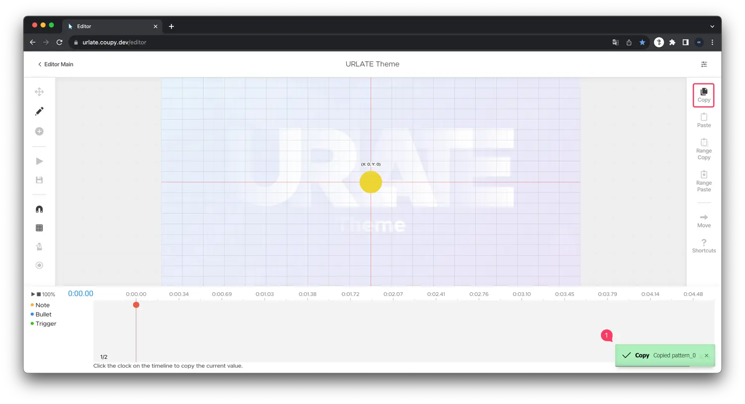The image size is (745, 404).
Task: Select the pencil edit tool
Action: click(39, 111)
